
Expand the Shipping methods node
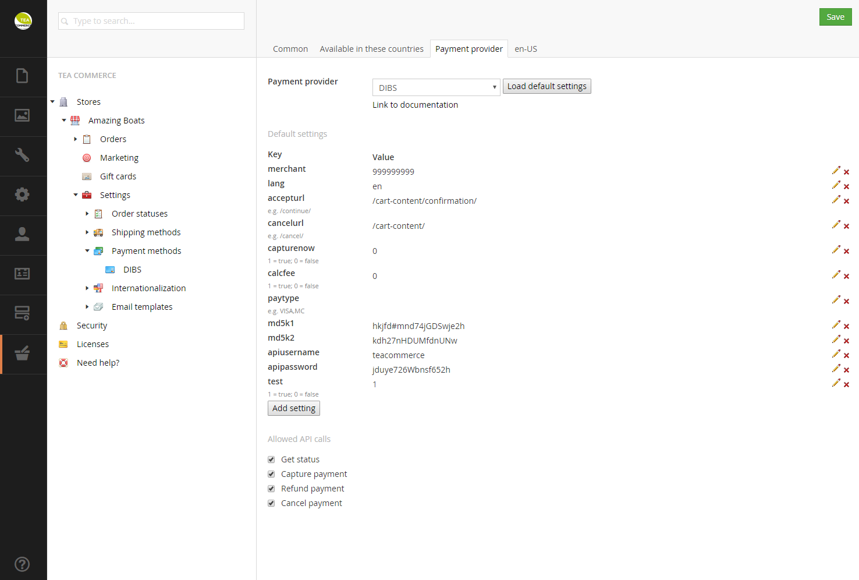tap(87, 232)
